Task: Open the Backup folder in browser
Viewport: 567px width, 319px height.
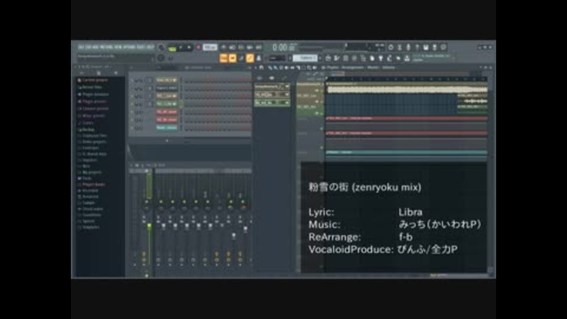Action: tap(88, 129)
